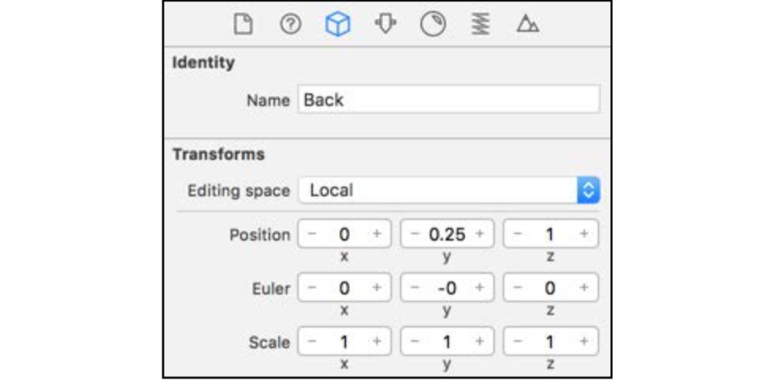The width and height of the screenshot is (769, 380).
Task: Open the Physics inspector spring icon
Action: coord(481,24)
